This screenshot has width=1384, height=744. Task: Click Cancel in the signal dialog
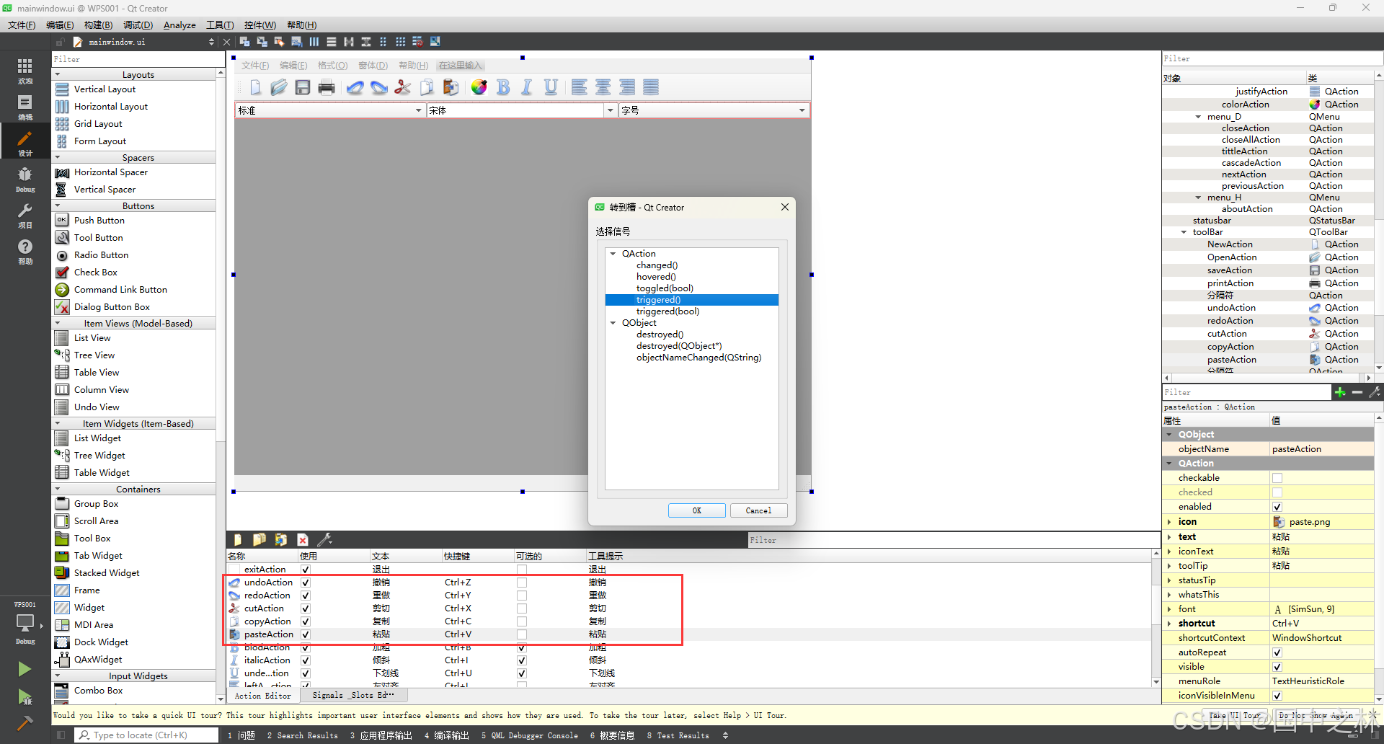(758, 510)
